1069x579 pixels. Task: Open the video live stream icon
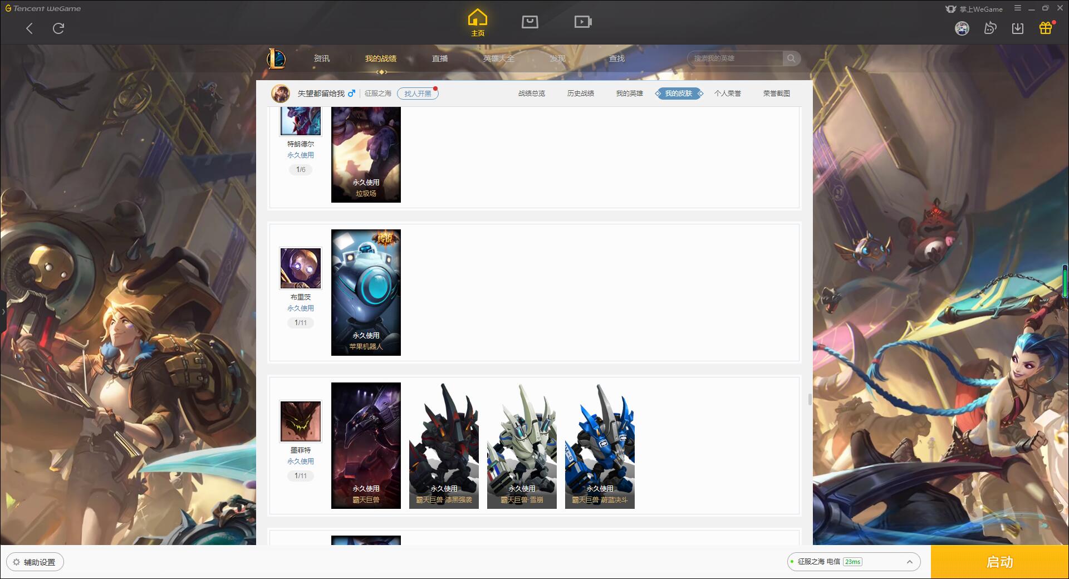tap(583, 22)
